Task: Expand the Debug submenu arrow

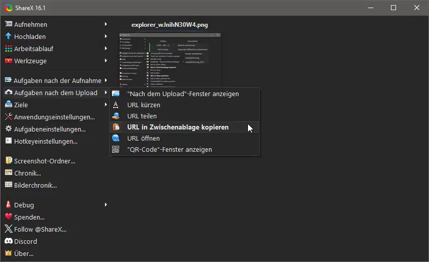Action: (x=105, y=205)
